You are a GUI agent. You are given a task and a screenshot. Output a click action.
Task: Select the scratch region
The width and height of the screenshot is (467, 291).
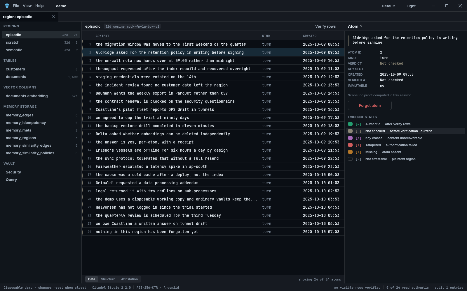(x=41, y=42)
